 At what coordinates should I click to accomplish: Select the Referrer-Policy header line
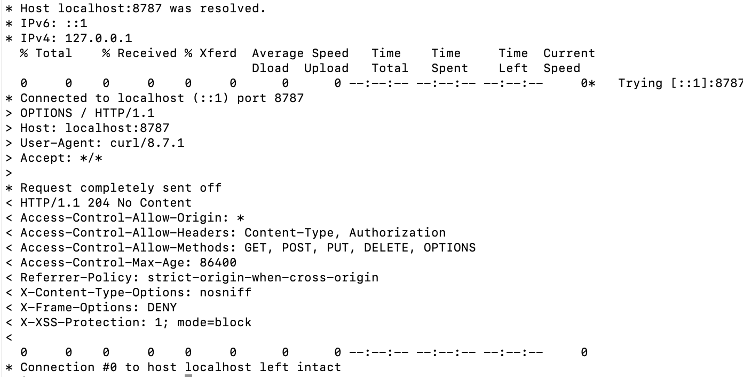click(199, 278)
